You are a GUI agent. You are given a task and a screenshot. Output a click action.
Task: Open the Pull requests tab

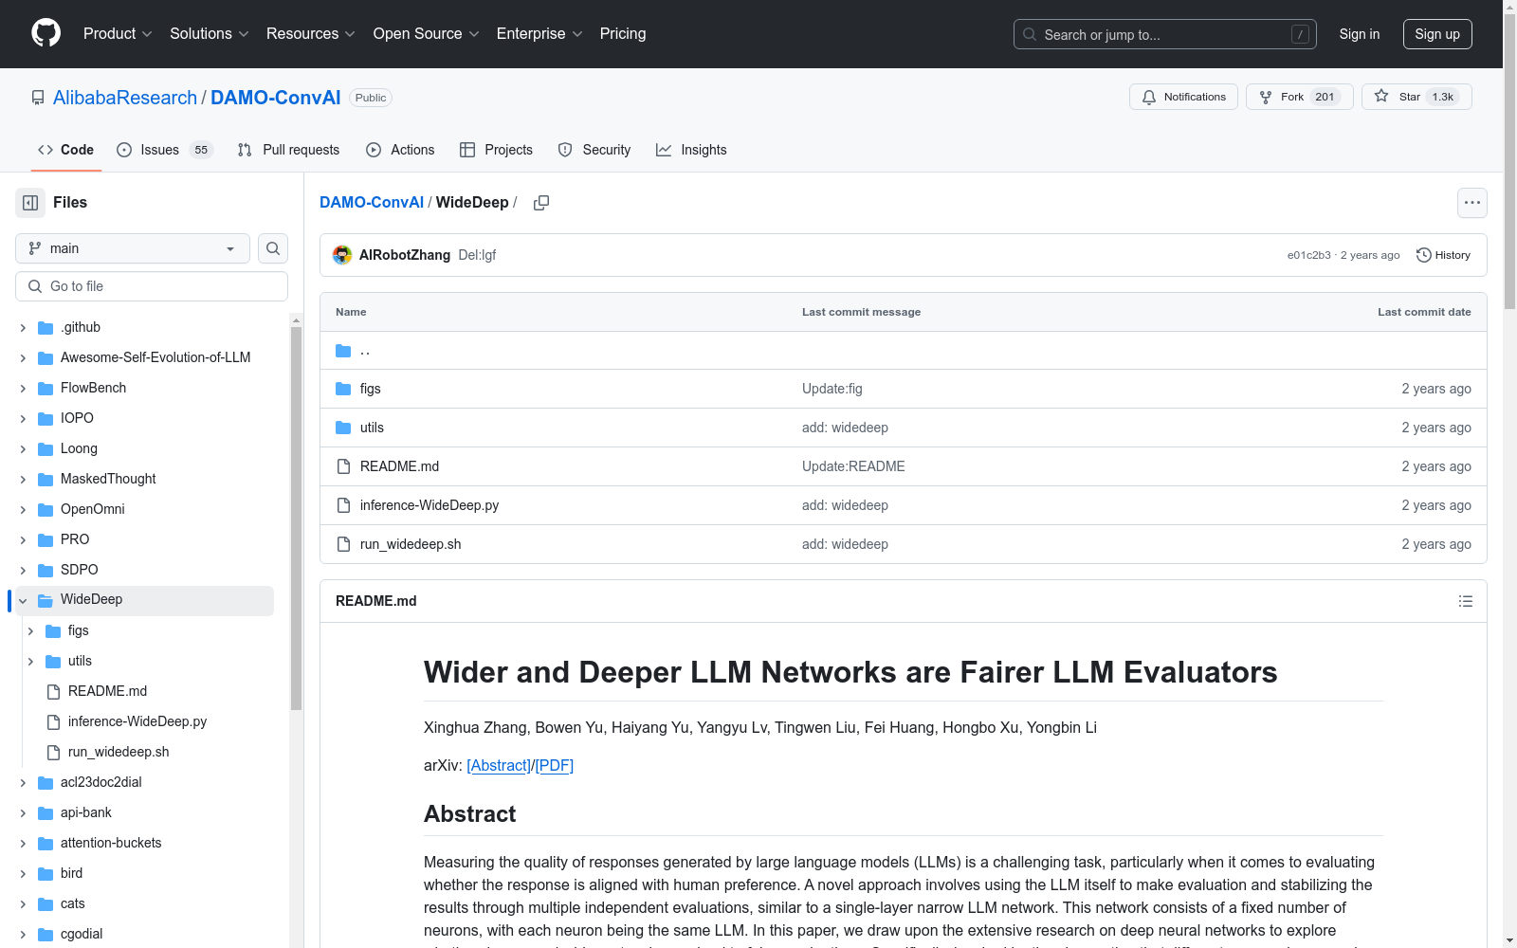pos(288,150)
